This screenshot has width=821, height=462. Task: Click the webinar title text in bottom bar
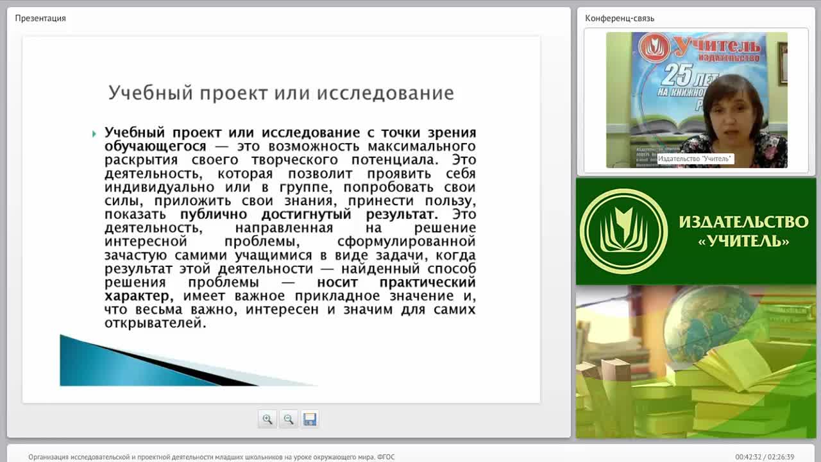(x=212, y=457)
